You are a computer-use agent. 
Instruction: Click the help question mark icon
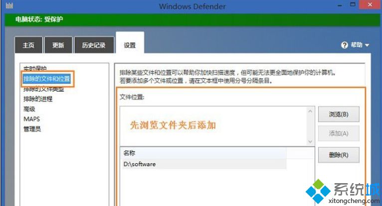(x=345, y=45)
